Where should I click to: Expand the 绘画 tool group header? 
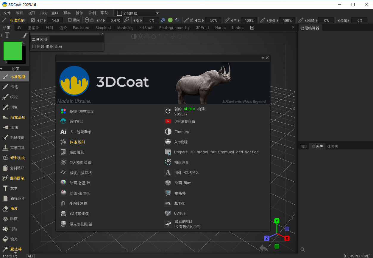click(15, 69)
